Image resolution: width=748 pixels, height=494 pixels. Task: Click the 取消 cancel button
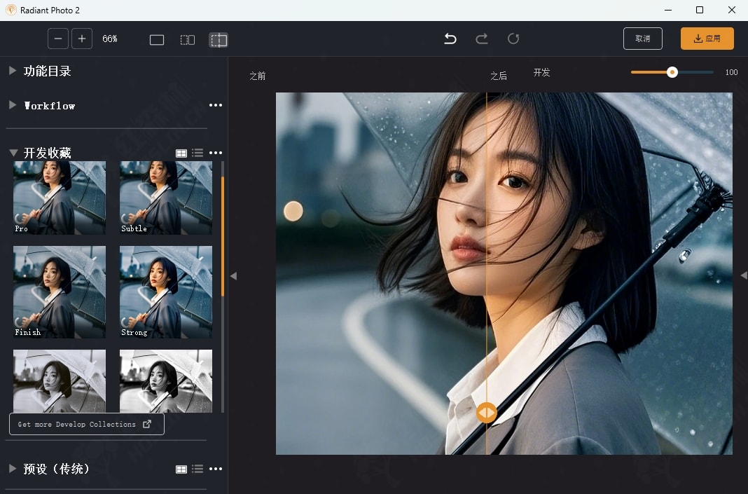click(x=642, y=39)
